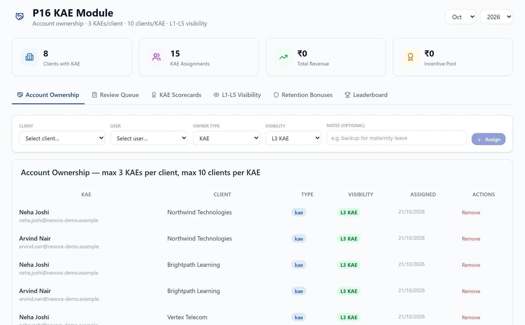The image size is (525, 325).
Task: Click Vertex Telecom client cell
Action: tap(187, 317)
